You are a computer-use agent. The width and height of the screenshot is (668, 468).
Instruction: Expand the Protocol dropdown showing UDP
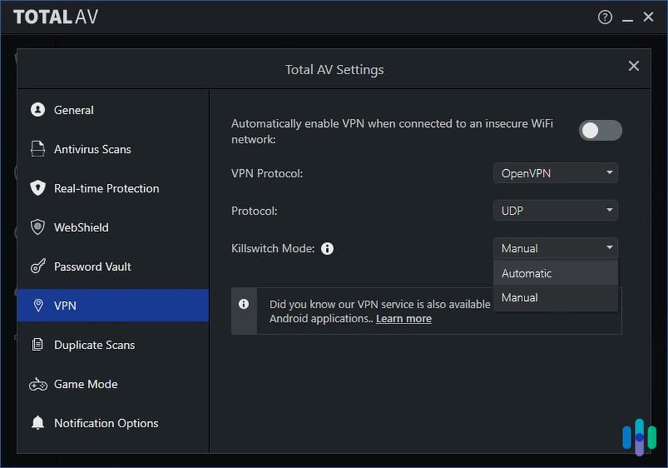[555, 210]
